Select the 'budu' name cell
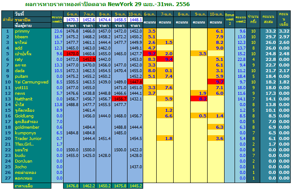Image resolution: width=292 pixels, height=190 pixels. tap(33, 156)
